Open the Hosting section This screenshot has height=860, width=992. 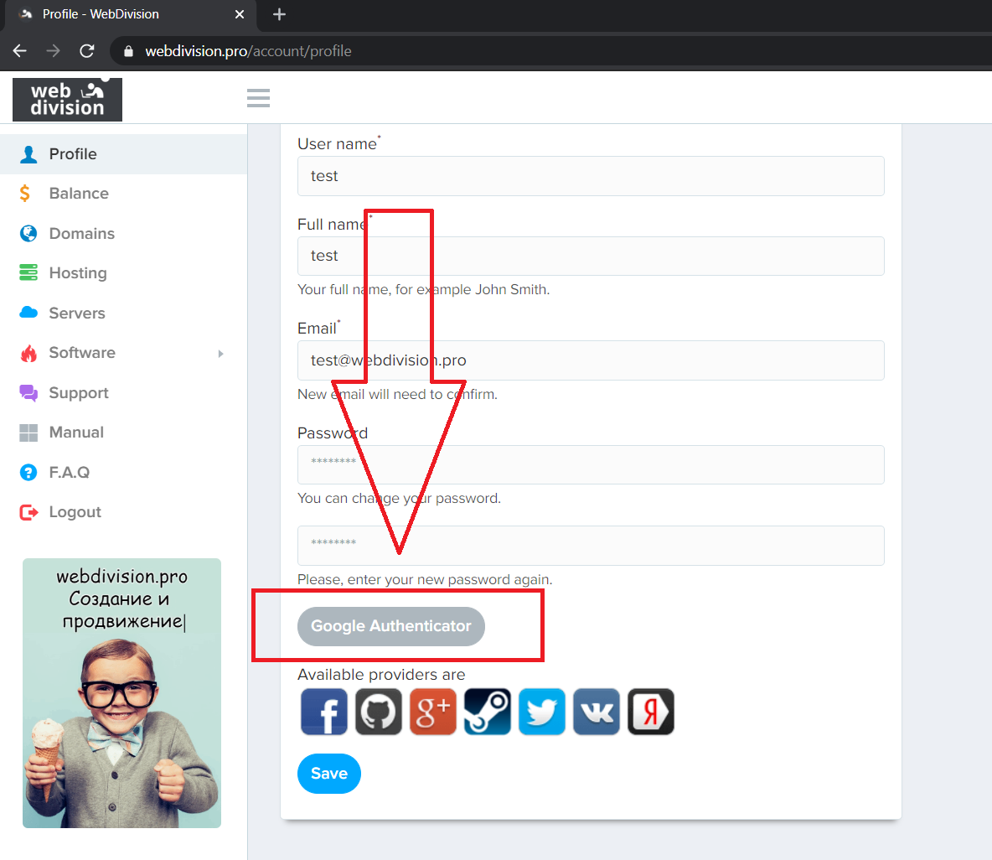click(x=78, y=273)
